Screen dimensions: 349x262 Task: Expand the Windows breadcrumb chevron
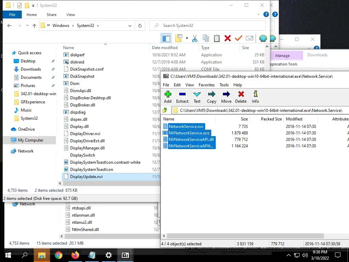(x=73, y=26)
